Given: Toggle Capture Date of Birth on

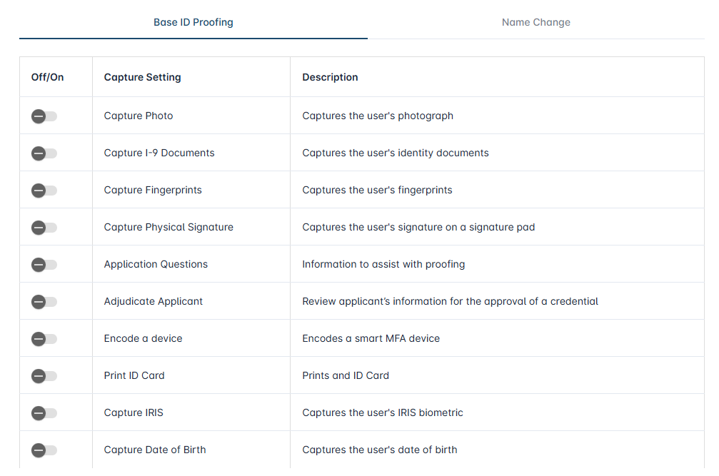Looking at the screenshot, I should pyautogui.click(x=44, y=450).
